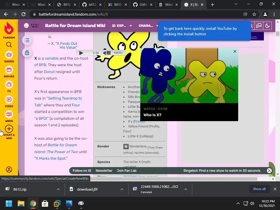Open the tab search dropdown chevron
The width and height of the screenshot is (280, 210).
tap(236, 4)
